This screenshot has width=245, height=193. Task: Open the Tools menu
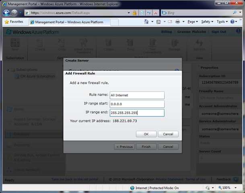point(222,22)
